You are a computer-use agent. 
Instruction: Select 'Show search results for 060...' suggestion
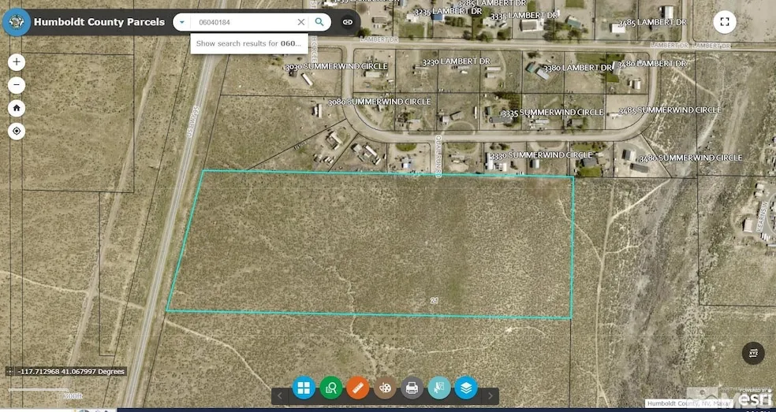[246, 43]
